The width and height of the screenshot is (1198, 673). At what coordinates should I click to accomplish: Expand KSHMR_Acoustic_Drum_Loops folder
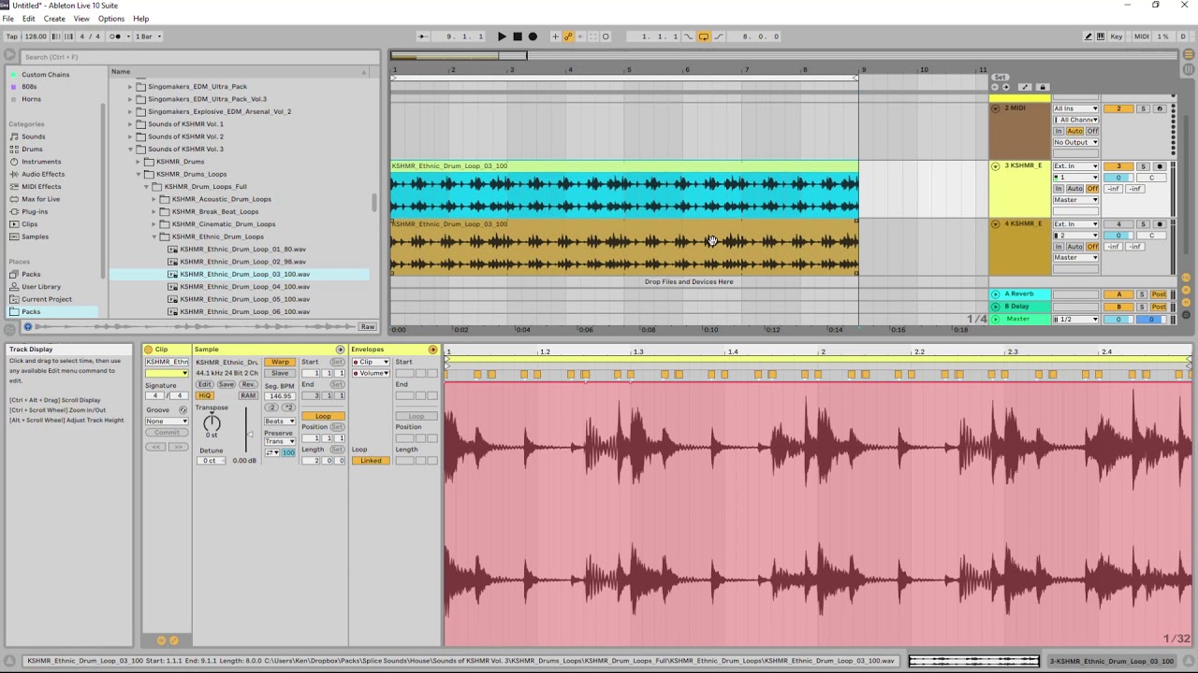point(153,199)
